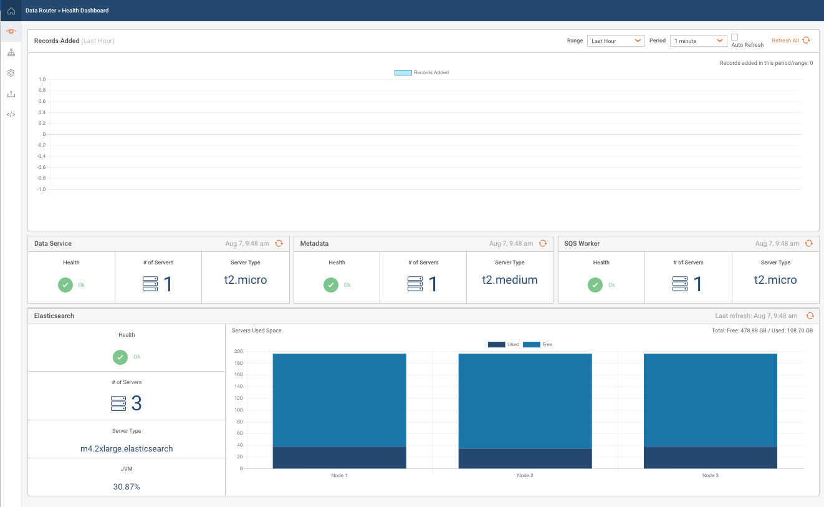The width and height of the screenshot is (824, 507).
Task: Click the Health Dashboard breadcrumb item
Action: tap(85, 11)
